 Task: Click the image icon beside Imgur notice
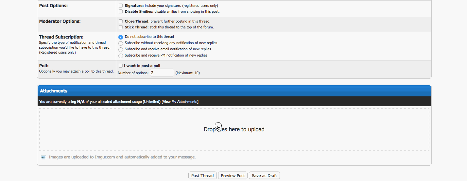pos(43,157)
